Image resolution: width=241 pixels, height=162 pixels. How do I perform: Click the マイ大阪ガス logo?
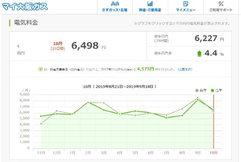click(25, 7)
